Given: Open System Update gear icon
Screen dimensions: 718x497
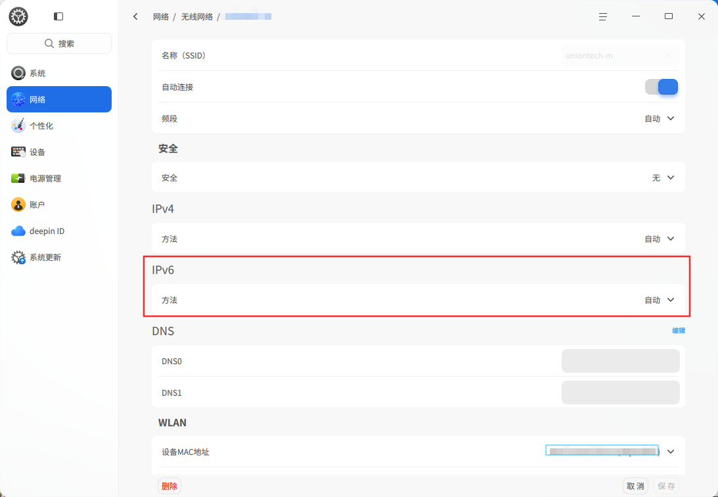Looking at the screenshot, I should point(18,258).
